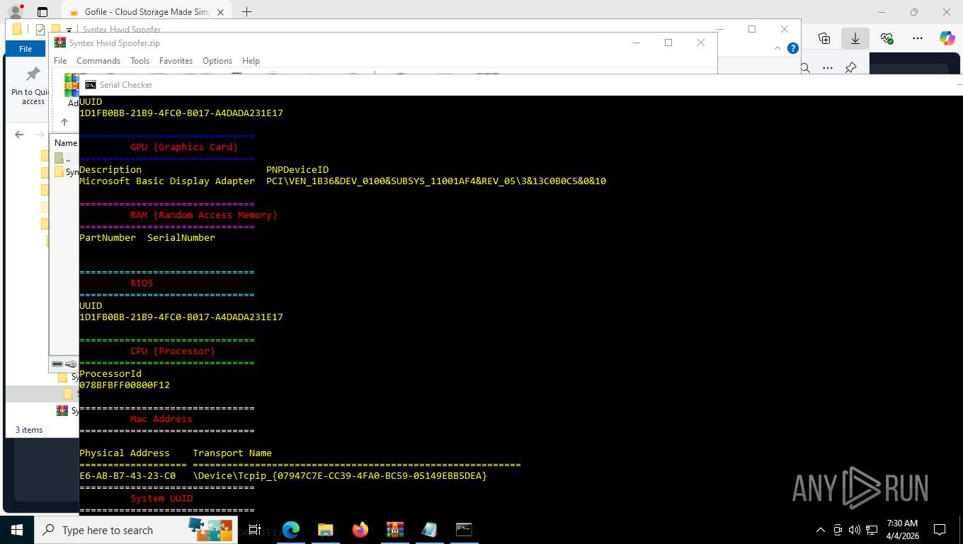The width and height of the screenshot is (963, 544).
Task: Click the System UUID heading
Action: point(161,499)
